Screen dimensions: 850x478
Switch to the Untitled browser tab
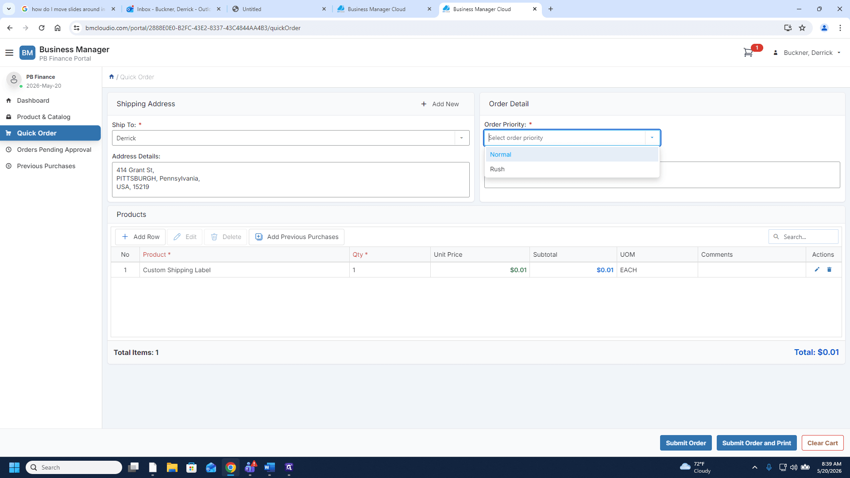[279, 9]
